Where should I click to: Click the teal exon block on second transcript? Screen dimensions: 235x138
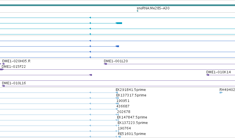point(119,23)
